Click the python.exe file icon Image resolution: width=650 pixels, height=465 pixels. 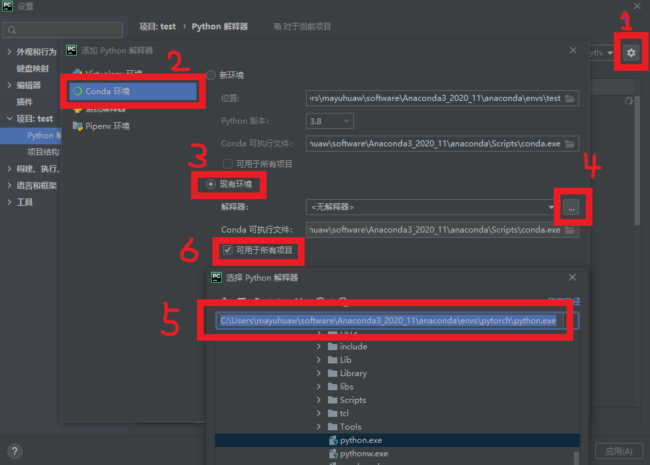[333, 440]
